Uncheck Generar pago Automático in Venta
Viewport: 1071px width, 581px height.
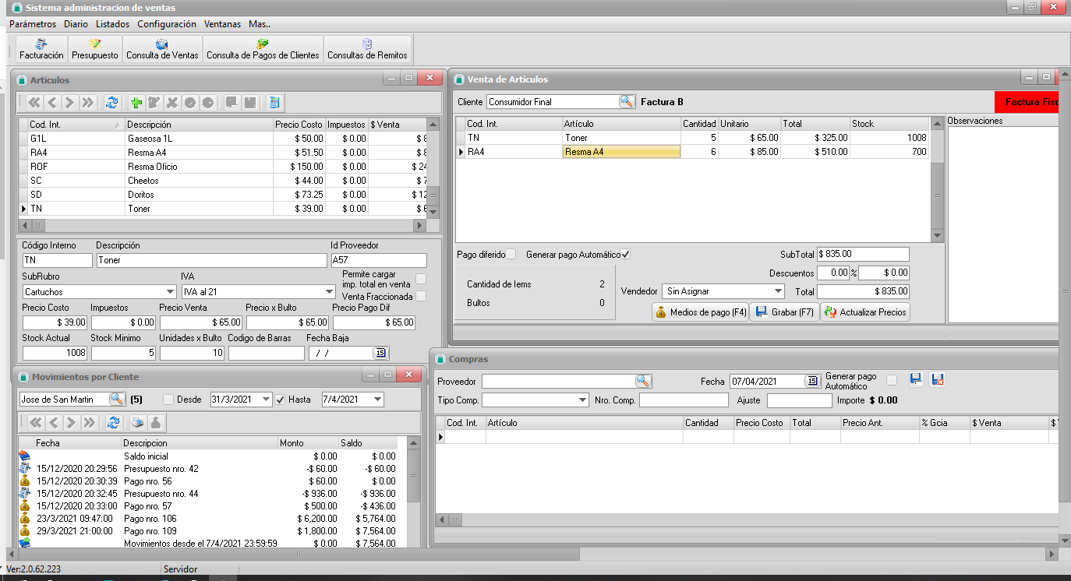625,255
